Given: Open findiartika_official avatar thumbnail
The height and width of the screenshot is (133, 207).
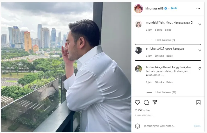Looking at the screenshot, I should click(138, 69).
